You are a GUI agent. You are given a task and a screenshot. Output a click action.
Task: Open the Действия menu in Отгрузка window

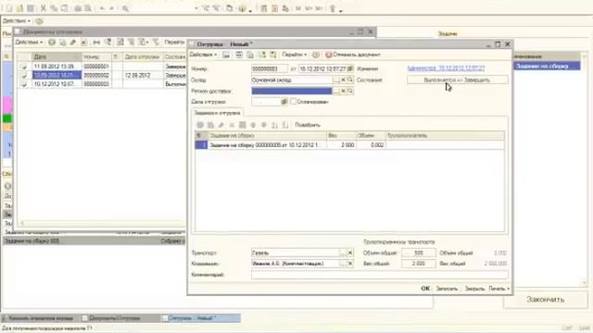coord(204,55)
